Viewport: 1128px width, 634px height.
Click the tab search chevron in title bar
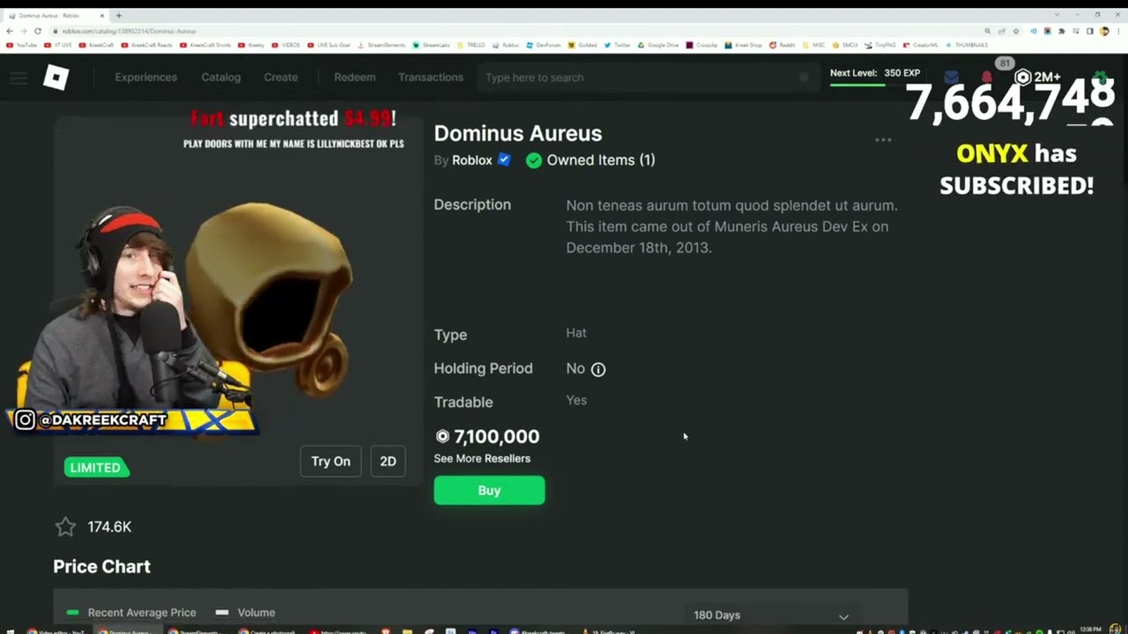pyautogui.click(x=1057, y=15)
